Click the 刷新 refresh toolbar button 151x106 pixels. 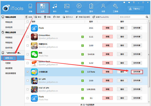click(57, 17)
